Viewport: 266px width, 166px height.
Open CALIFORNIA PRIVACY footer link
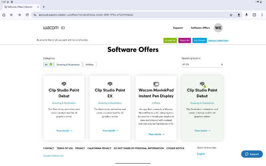99,148
